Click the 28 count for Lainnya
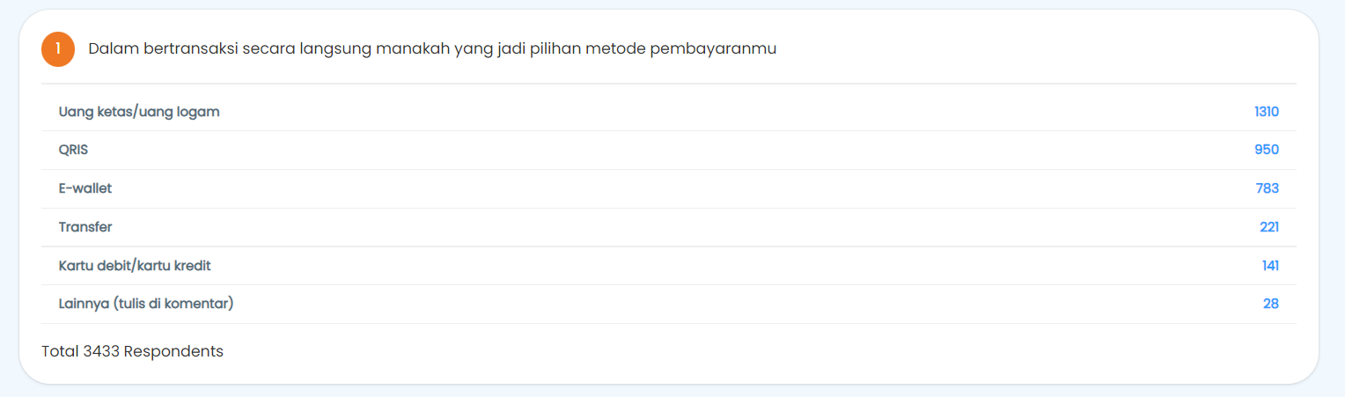 tap(1271, 304)
